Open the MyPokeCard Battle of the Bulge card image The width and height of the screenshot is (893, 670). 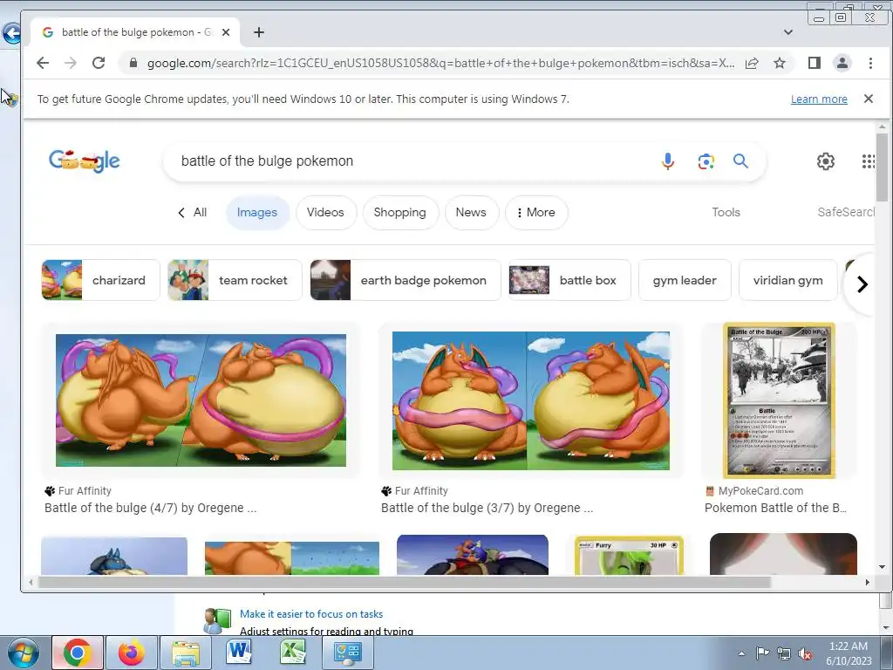click(779, 400)
